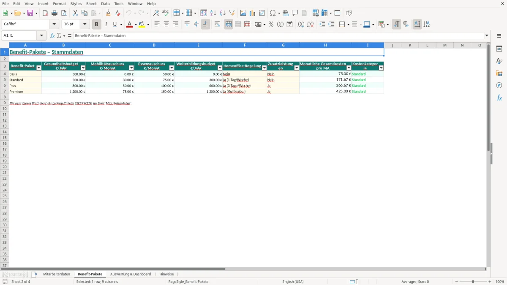This screenshot has width=507, height=285.
Task: Click Add Decimal Place icon
Action: click(x=301, y=24)
